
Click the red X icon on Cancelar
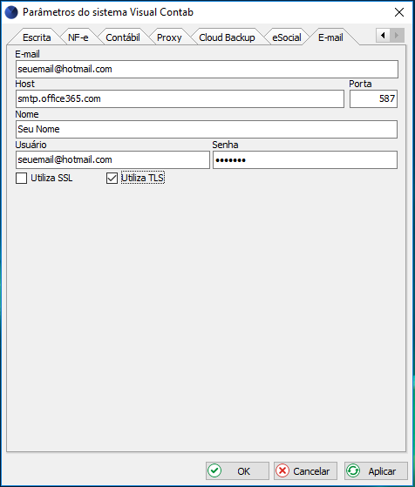pos(282,470)
